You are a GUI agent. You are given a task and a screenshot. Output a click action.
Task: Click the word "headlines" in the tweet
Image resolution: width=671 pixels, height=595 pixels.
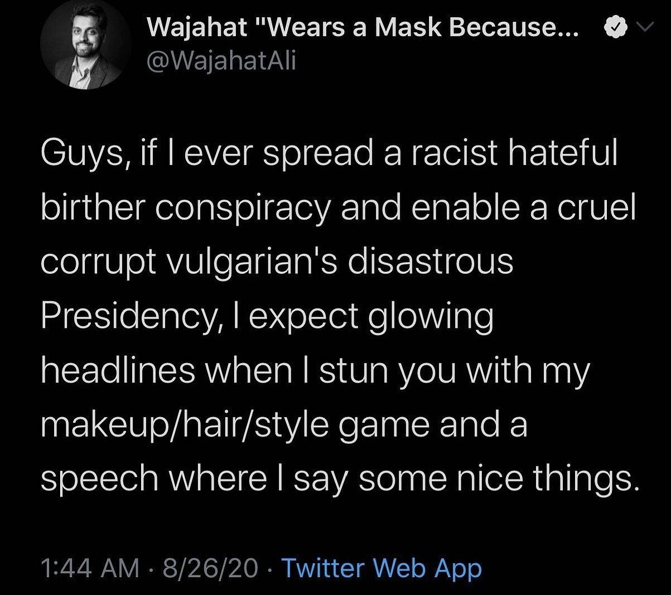(118, 370)
